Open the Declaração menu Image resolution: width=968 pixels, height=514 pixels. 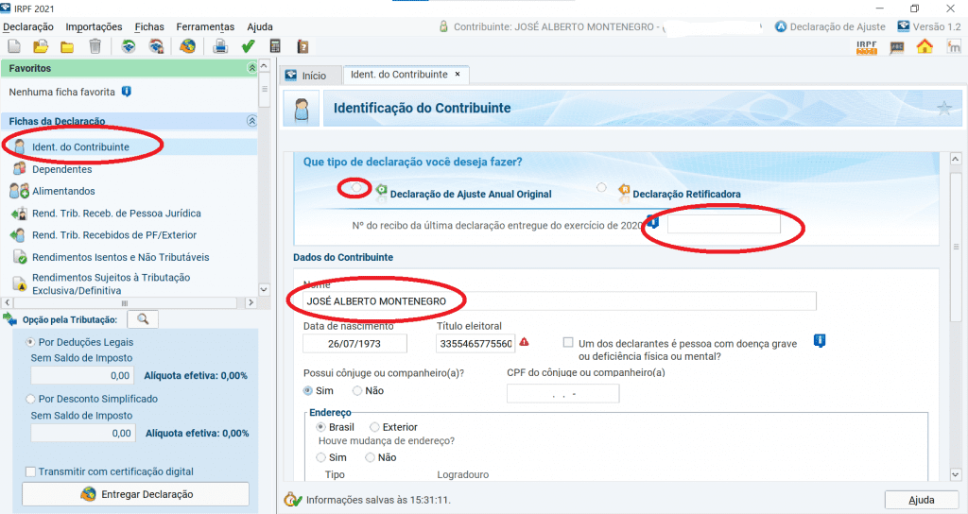tap(28, 26)
